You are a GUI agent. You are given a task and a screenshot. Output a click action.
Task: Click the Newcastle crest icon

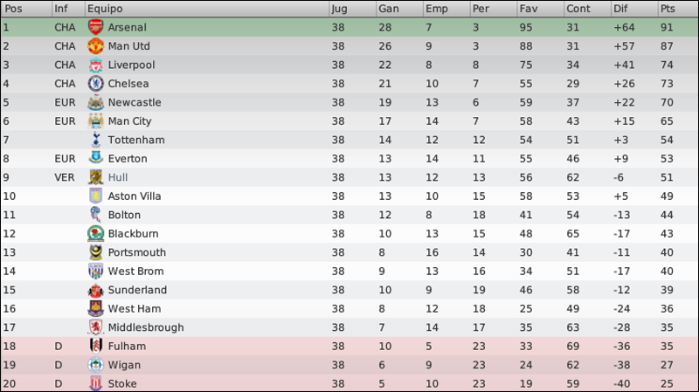(95, 102)
